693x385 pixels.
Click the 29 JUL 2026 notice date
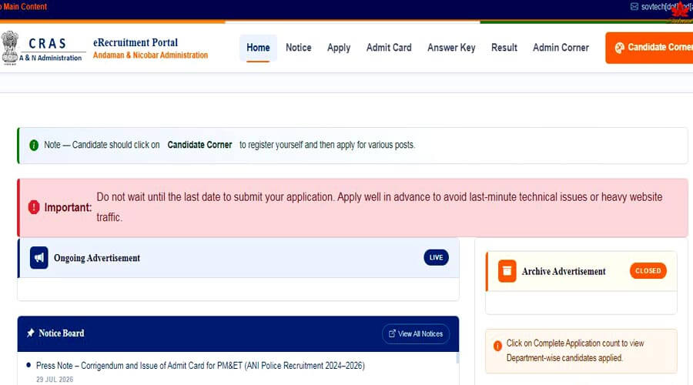pos(55,380)
